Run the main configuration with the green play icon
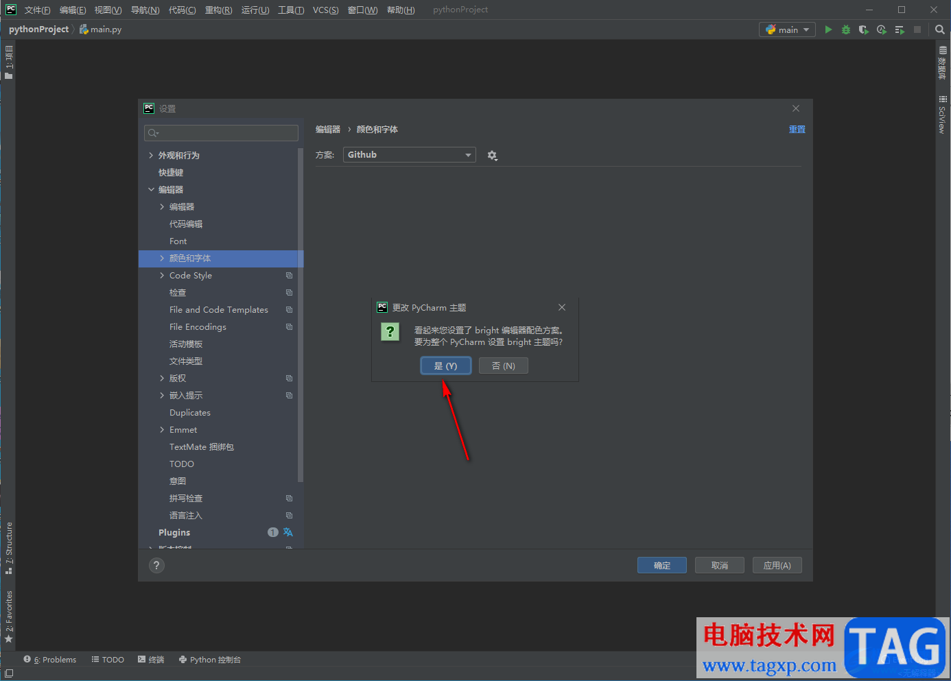This screenshot has height=681, width=951. tap(828, 29)
